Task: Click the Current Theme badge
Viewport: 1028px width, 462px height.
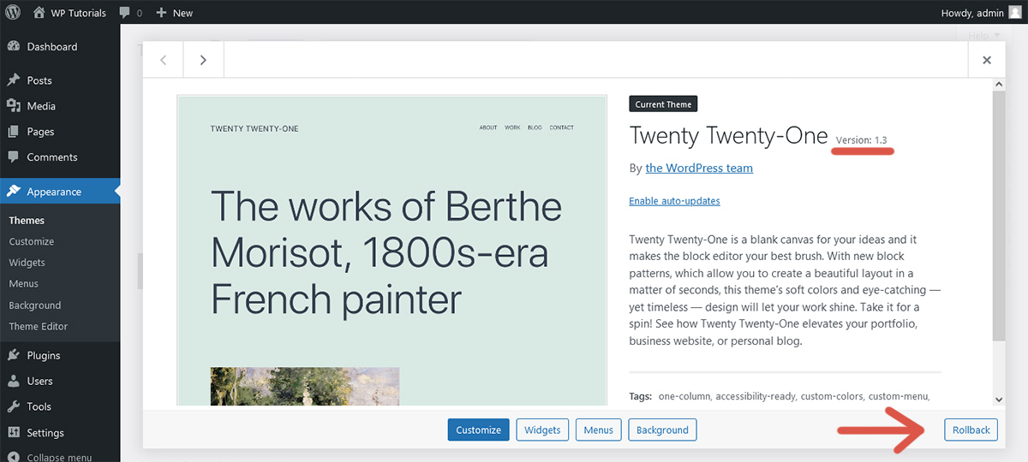Action: tap(663, 104)
